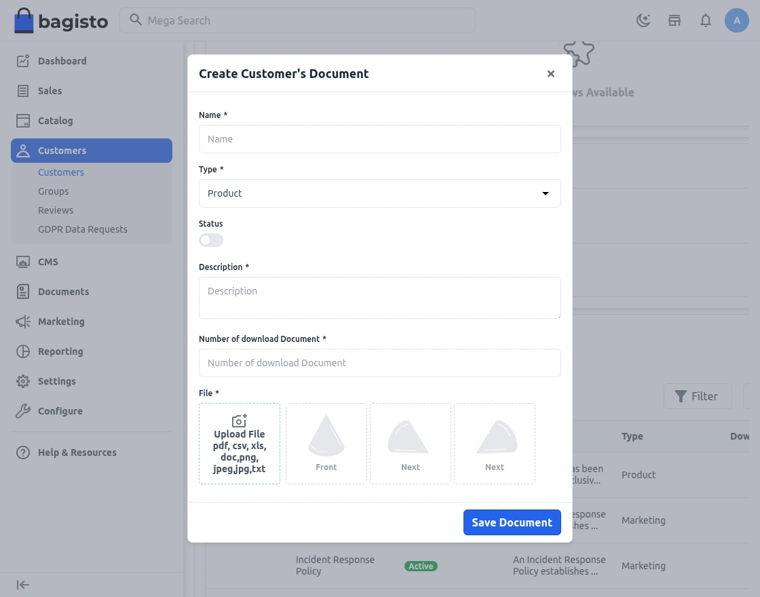Click the Marketing megaphone icon
760x597 pixels.
click(23, 322)
